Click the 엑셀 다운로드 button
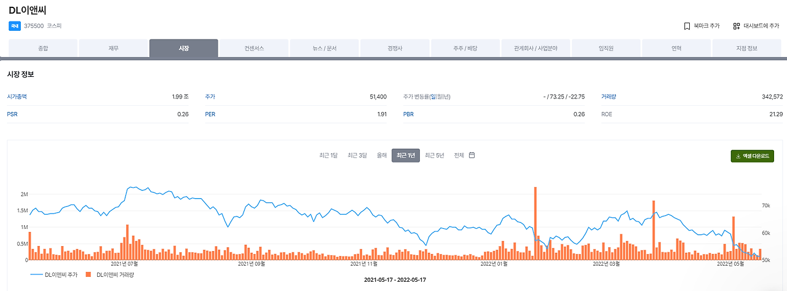787x291 pixels. click(x=752, y=156)
